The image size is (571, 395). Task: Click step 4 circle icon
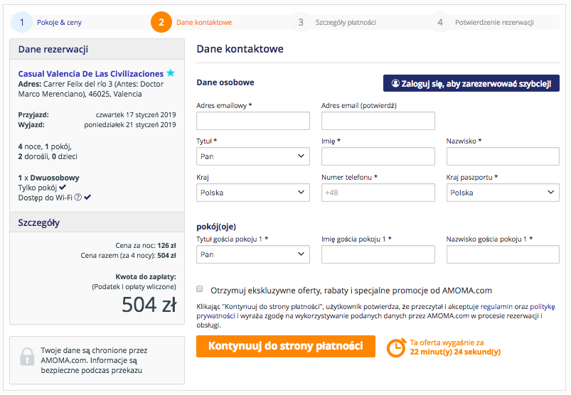pyautogui.click(x=440, y=22)
